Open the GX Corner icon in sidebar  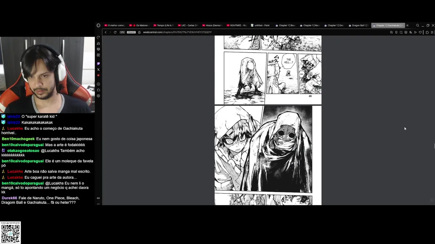click(x=98, y=49)
